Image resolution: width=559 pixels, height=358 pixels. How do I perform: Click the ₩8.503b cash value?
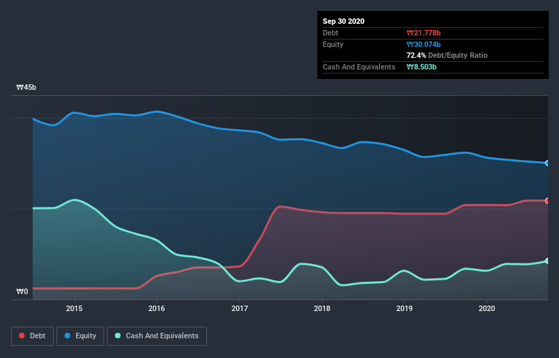(421, 67)
